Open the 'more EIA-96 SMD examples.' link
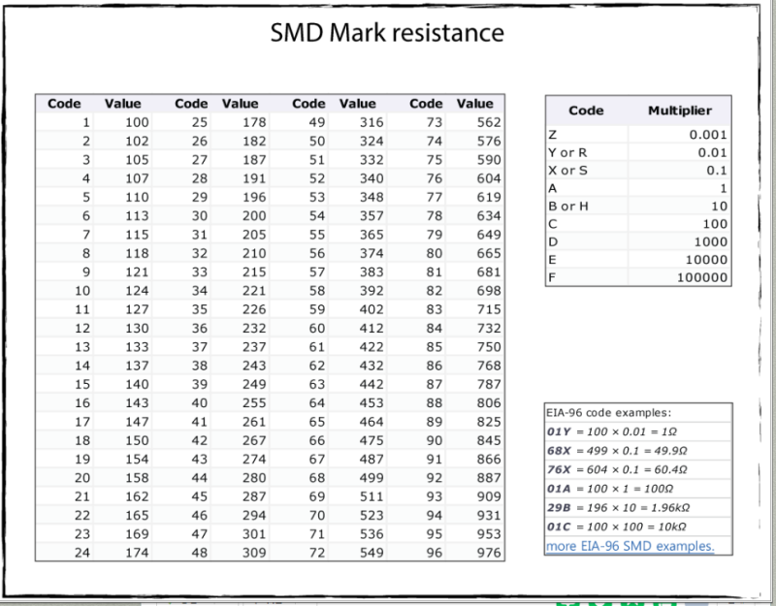This screenshot has width=776, height=606. [630, 546]
